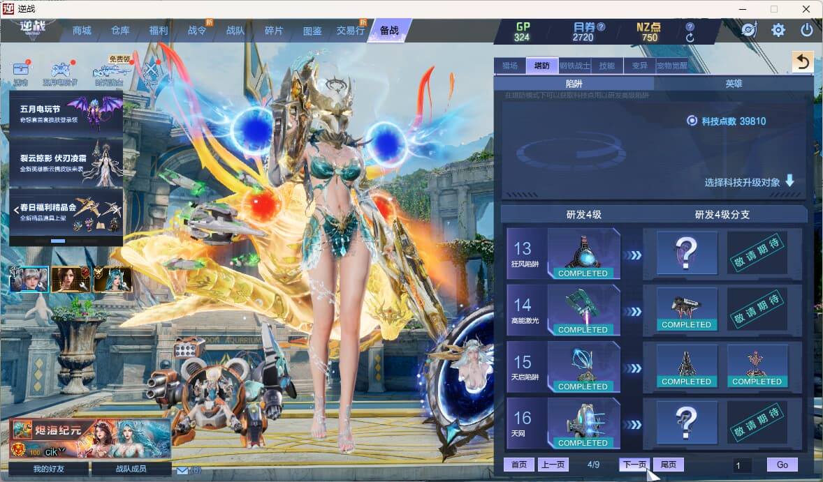Viewport: 823px width, 482px height.
Task: Click 敬请期待 placeholder in row 14
Action: pyautogui.click(x=757, y=310)
